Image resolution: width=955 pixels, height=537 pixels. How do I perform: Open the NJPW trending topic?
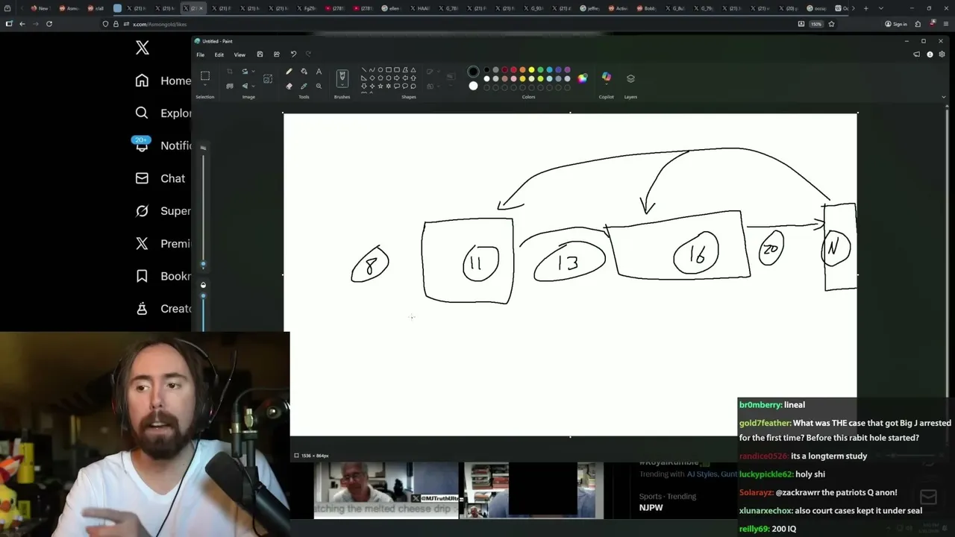pyautogui.click(x=651, y=507)
